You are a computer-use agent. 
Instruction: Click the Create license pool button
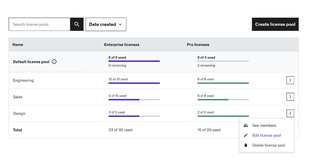pos(275,24)
